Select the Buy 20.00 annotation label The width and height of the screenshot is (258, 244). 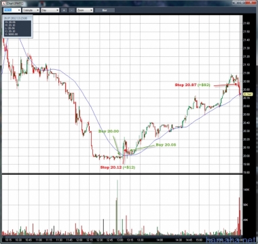click(109, 131)
